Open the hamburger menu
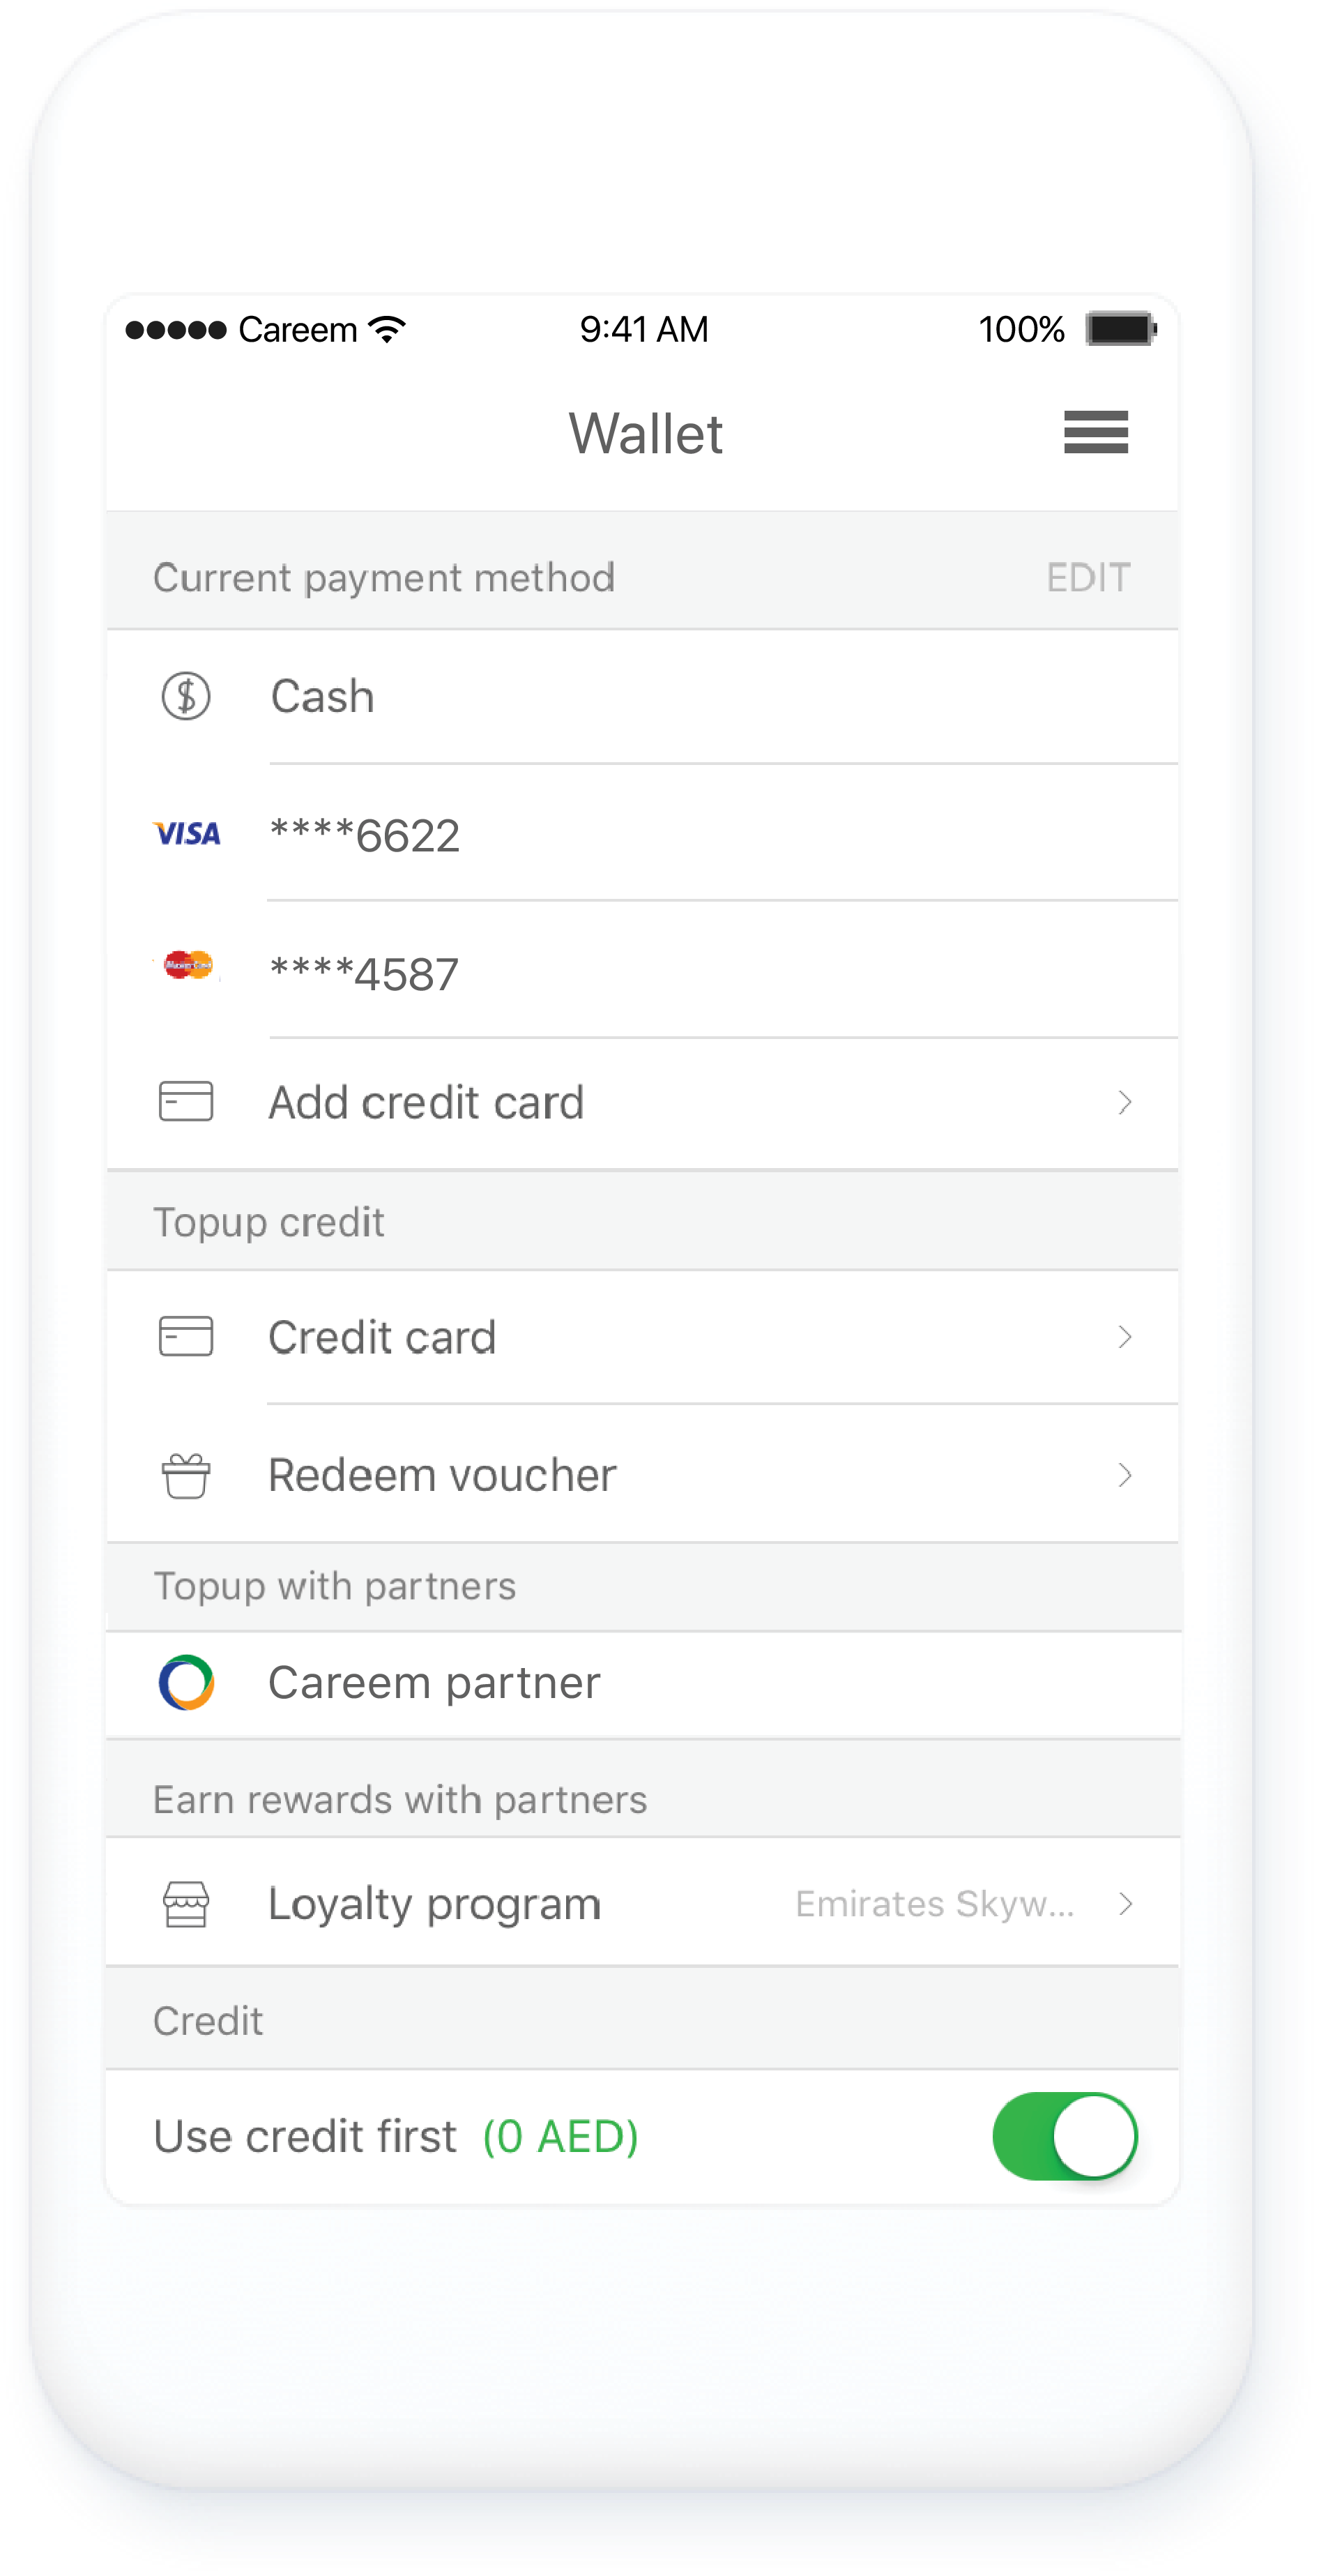The width and height of the screenshot is (1319, 2576). tap(1094, 434)
